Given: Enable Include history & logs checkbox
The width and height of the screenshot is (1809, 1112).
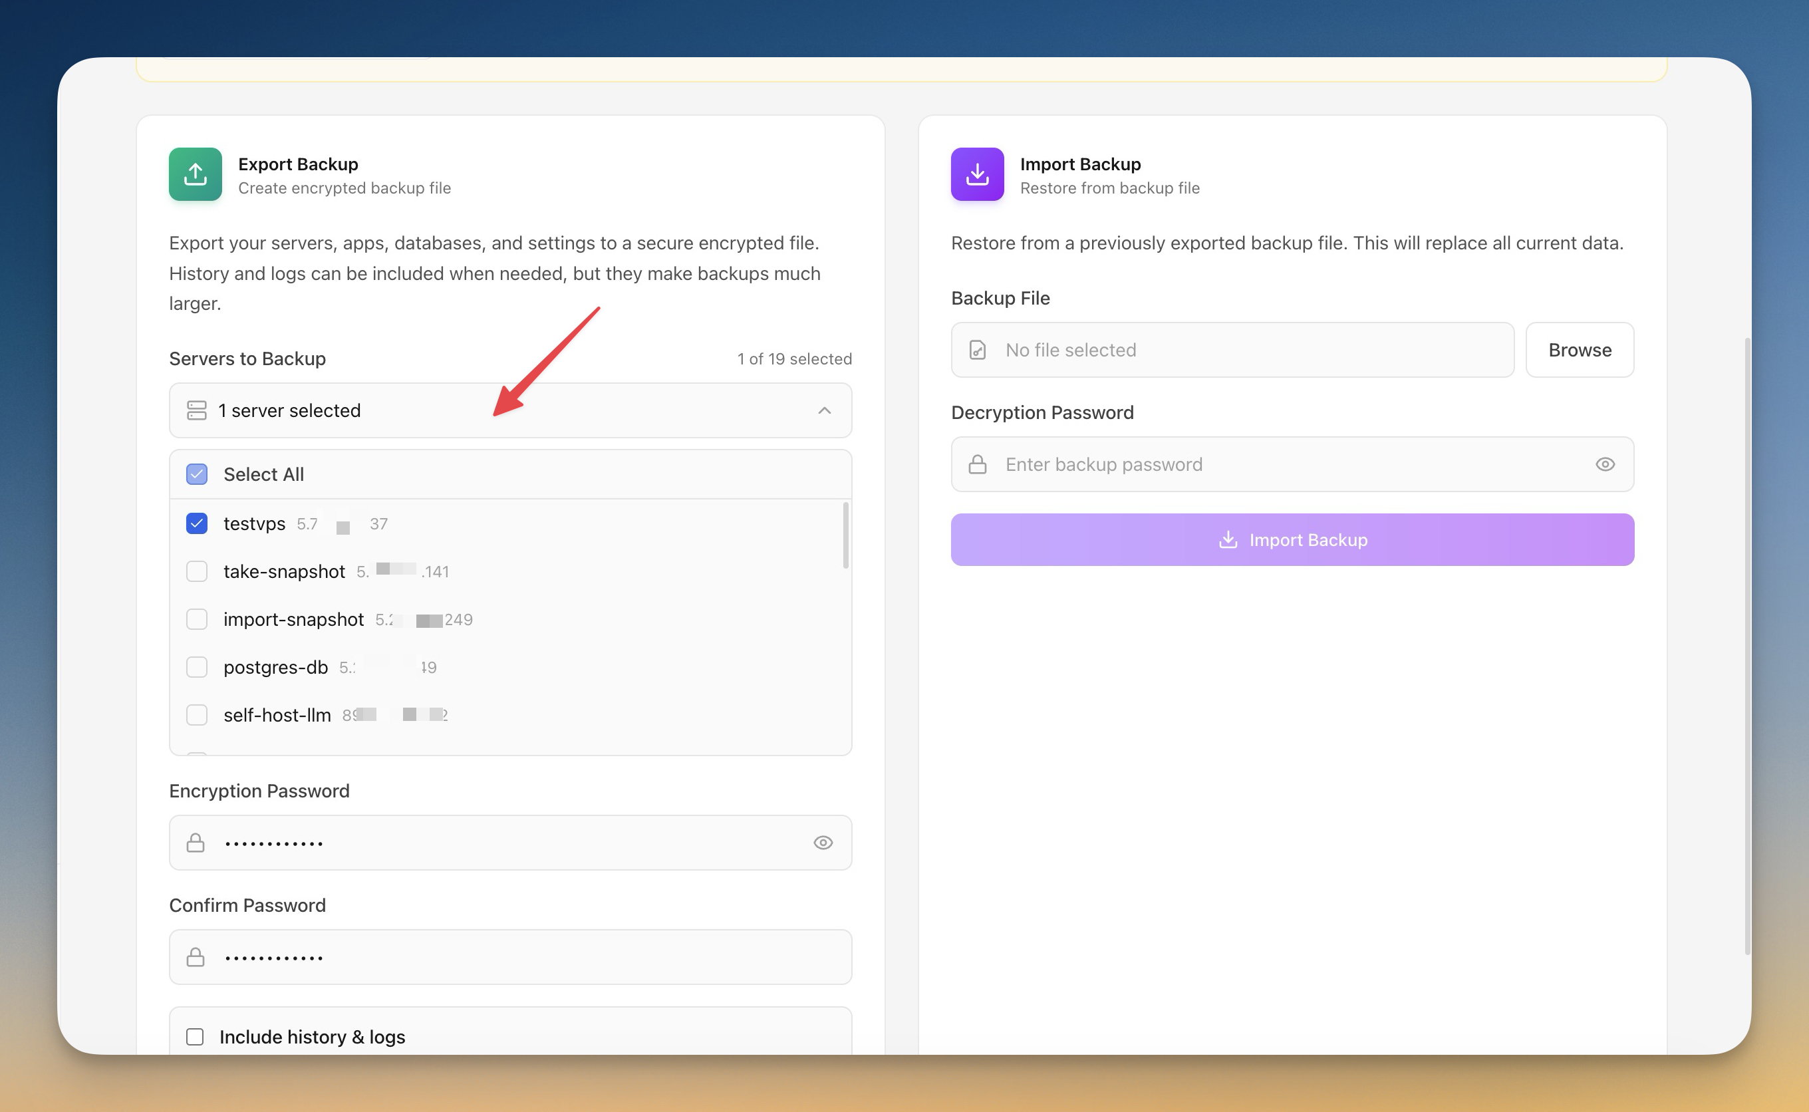Looking at the screenshot, I should coord(195,1036).
